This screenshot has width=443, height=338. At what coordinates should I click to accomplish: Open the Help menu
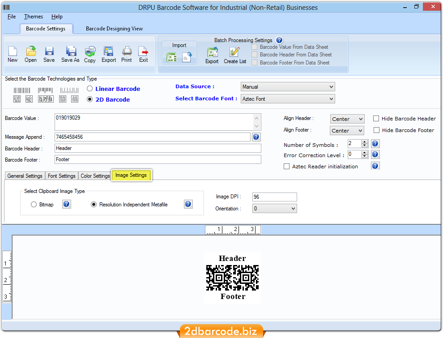[x=57, y=17]
